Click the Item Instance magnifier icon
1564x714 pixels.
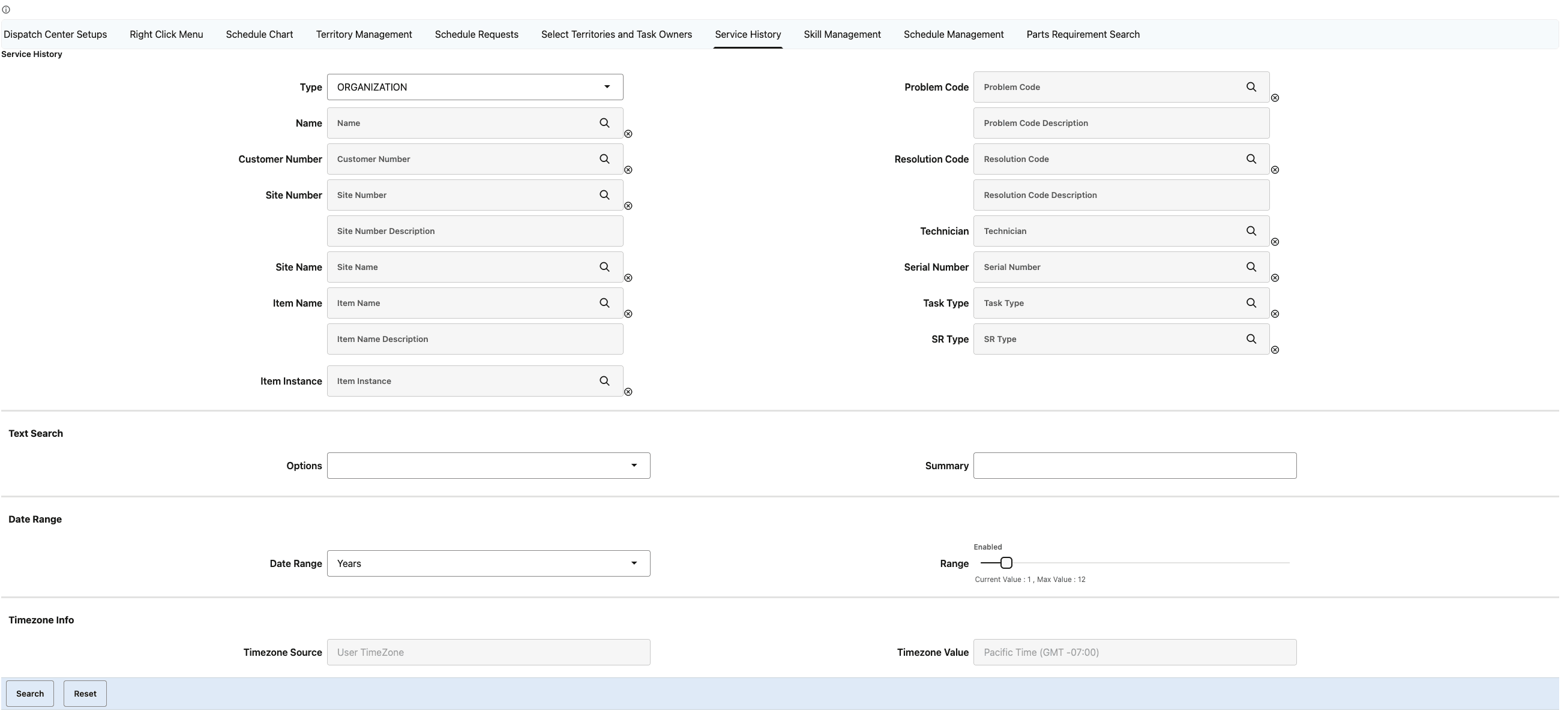[x=605, y=380]
